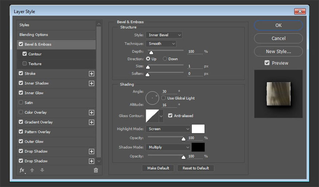Click the move effect up arrow
The height and width of the screenshot is (187, 319).
coord(32,170)
